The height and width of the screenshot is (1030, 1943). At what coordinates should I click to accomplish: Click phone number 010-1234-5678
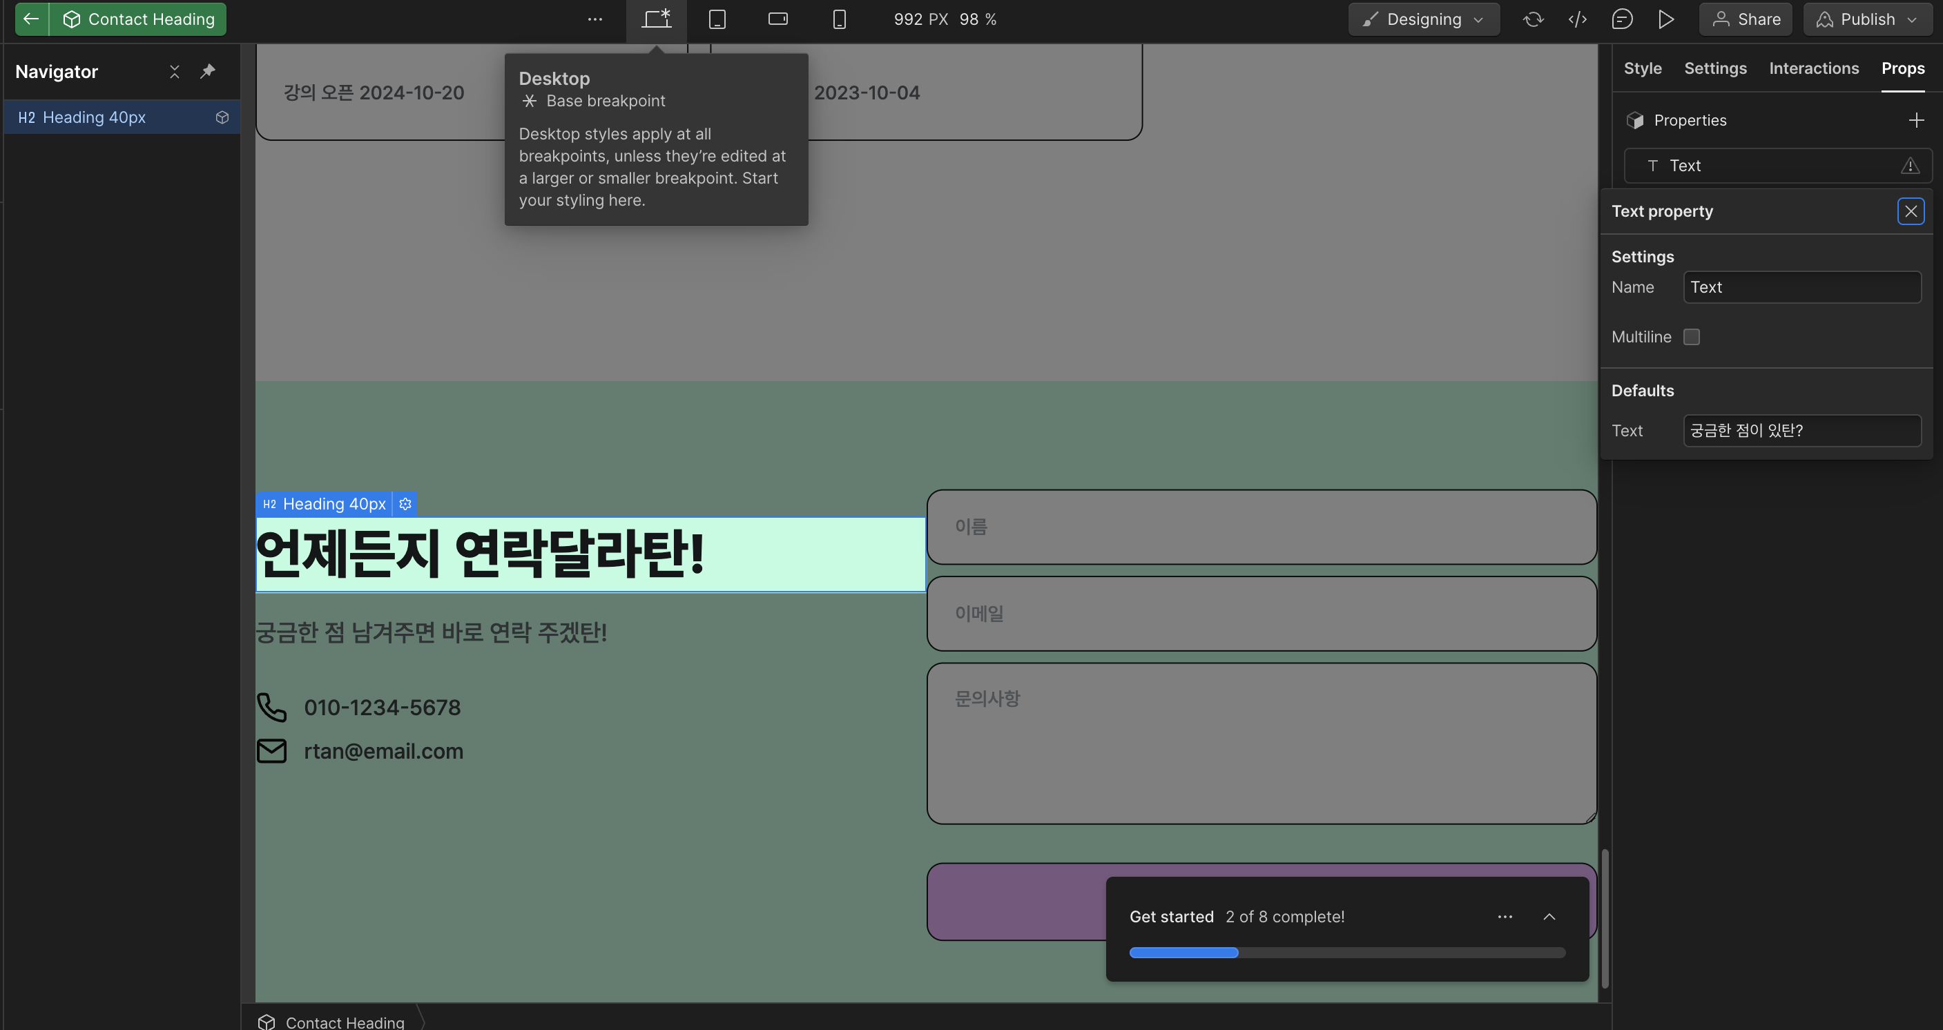pos(382,708)
